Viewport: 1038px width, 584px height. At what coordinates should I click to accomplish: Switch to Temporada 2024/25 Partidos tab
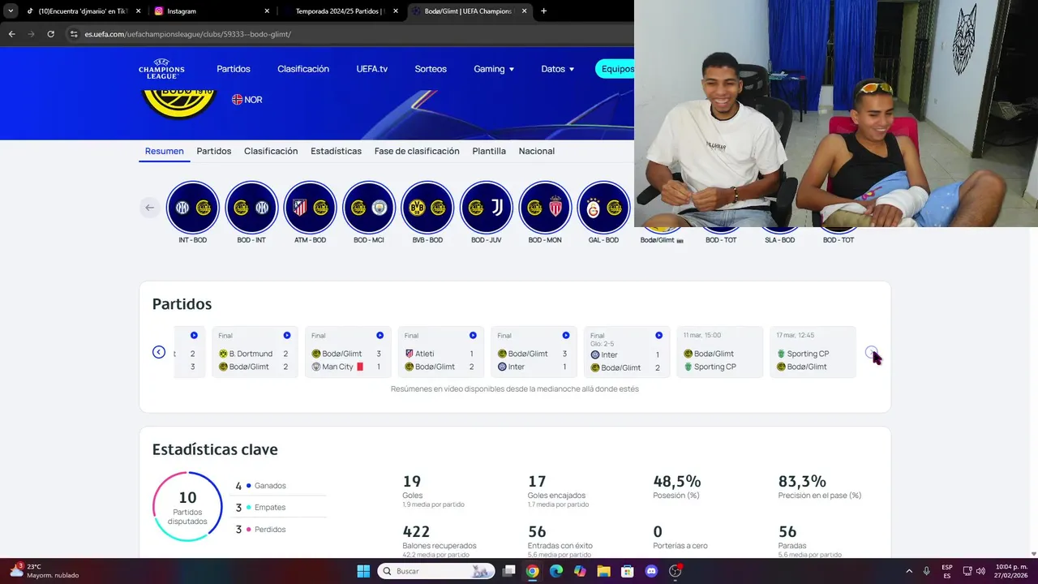pos(341,11)
